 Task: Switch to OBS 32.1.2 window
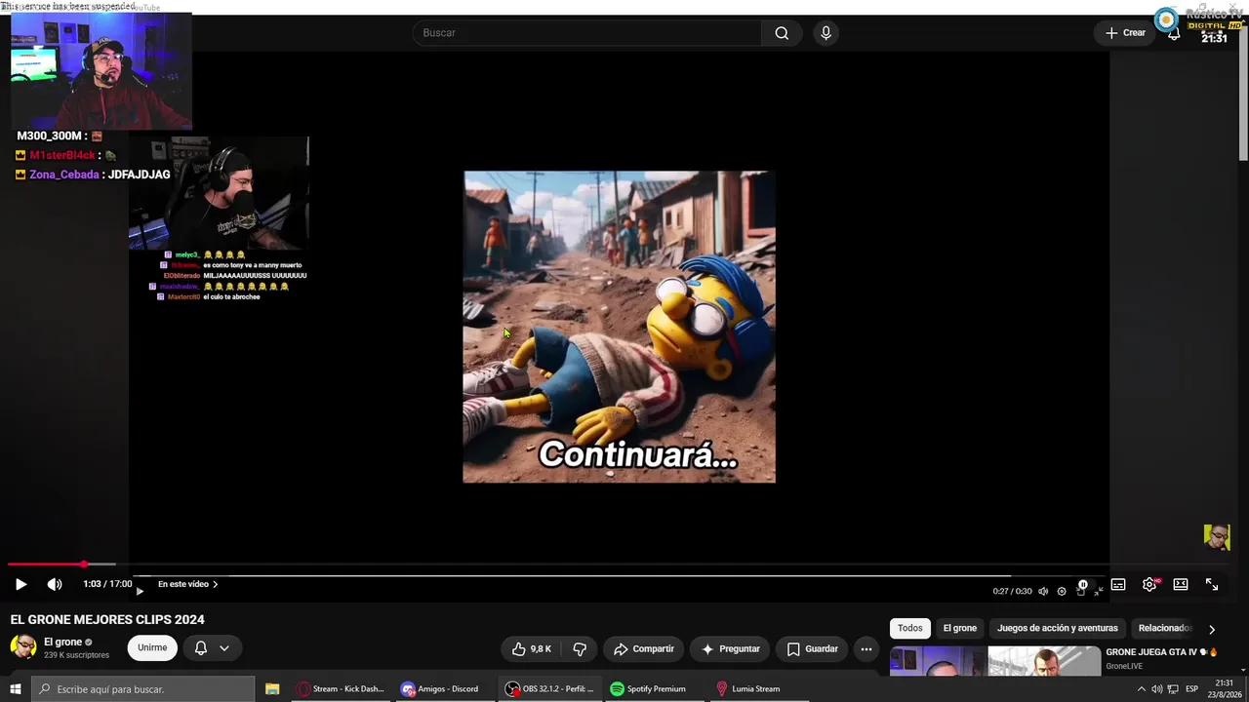[549, 688]
